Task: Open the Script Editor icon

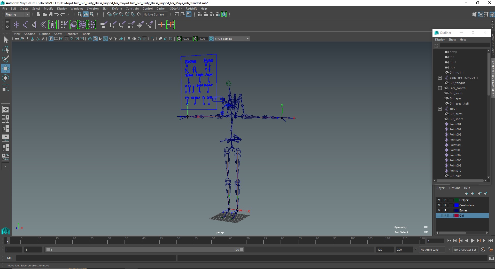Action: point(491,258)
